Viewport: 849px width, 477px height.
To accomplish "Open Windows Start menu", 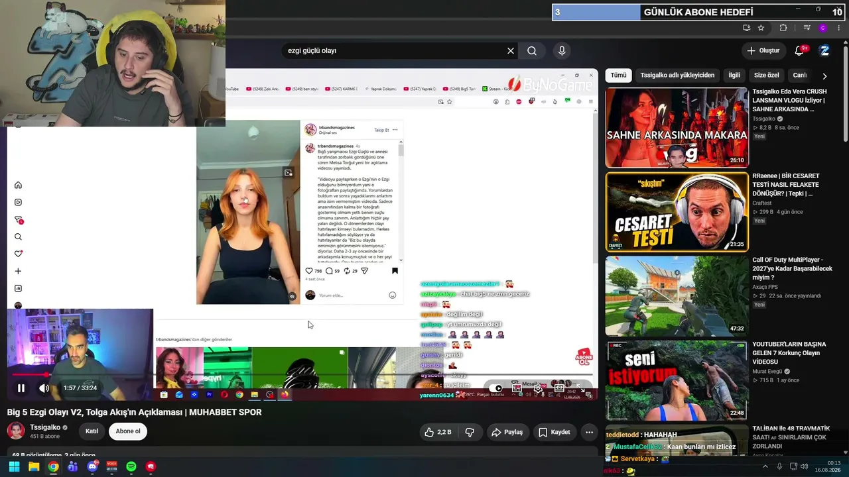I will [x=14, y=467].
